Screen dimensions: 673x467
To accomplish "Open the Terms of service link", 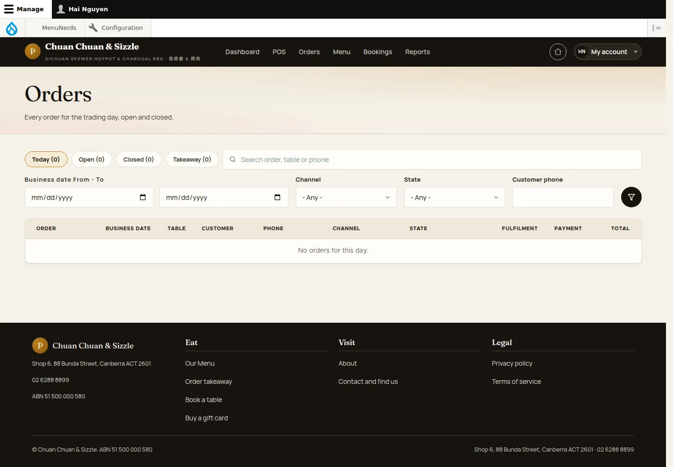I will 516,382.
